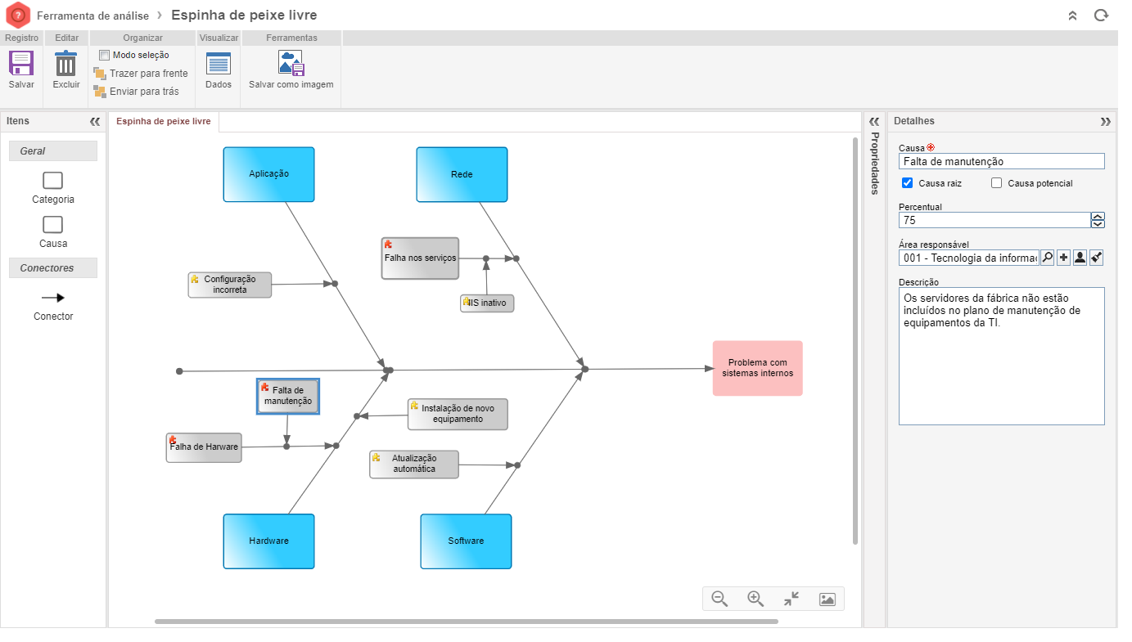Collapse the Itens panel

coord(95,121)
